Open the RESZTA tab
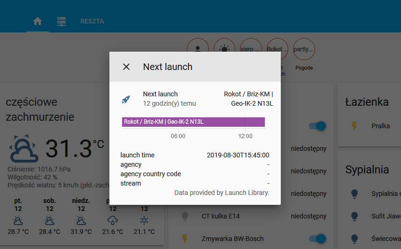 click(x=92, y=21)
